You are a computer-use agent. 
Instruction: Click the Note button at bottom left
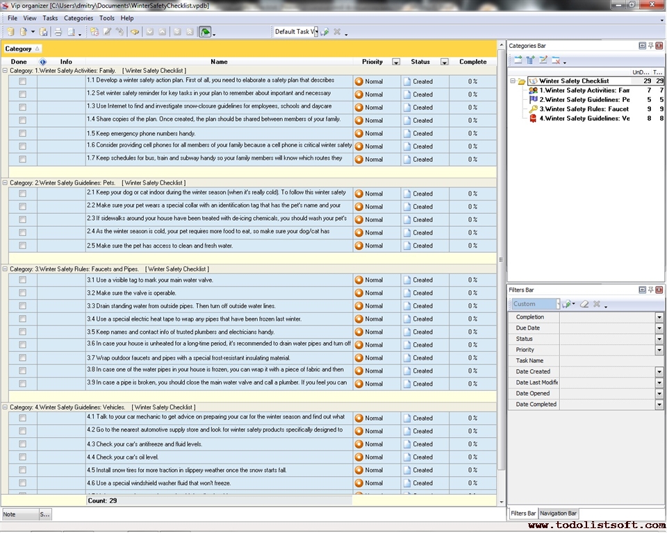[x=18, y=514]
